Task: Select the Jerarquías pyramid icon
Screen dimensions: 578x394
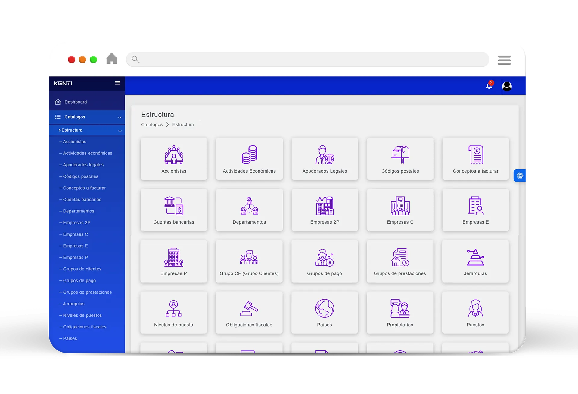Action: click(475, 257)
